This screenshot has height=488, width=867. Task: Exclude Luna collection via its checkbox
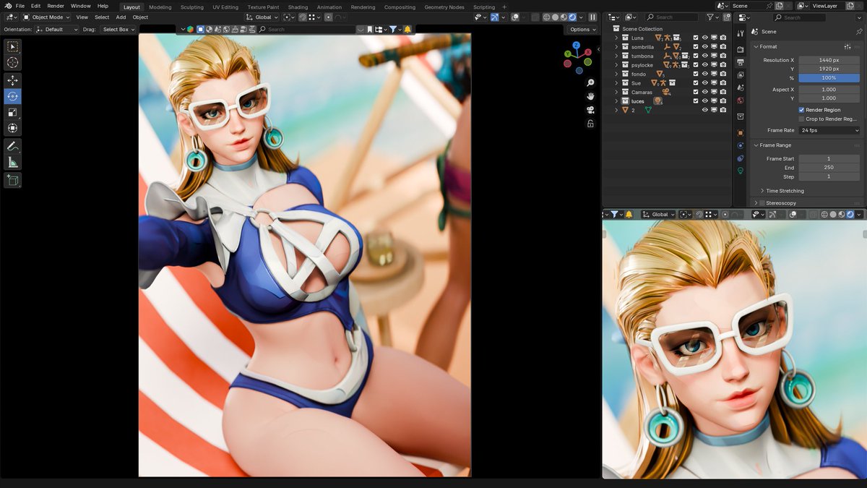(x=696, y=38)
